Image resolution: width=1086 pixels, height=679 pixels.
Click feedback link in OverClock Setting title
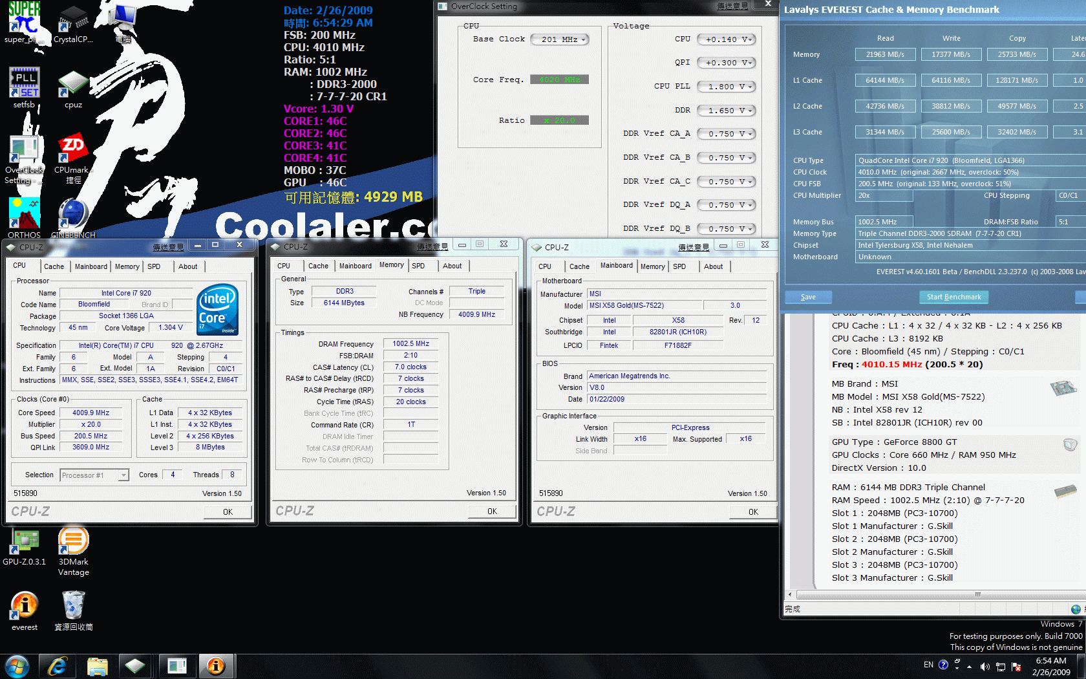pos(732,6)
